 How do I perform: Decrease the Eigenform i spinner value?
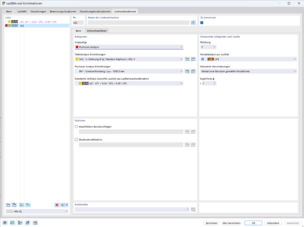click(215, 84)
